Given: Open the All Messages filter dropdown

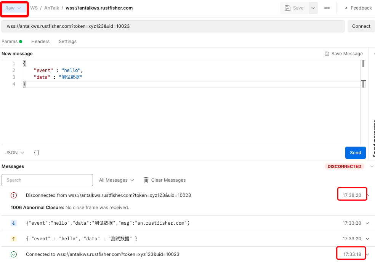Looking at the screenshot, I should pos(116,180).
